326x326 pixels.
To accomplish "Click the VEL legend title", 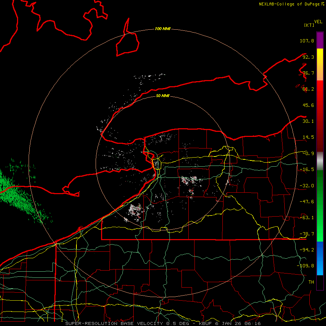I will point(318,22).
